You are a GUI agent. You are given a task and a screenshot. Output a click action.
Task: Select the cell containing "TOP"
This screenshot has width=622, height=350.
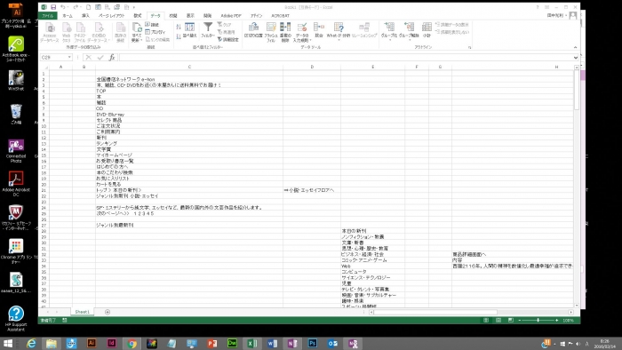pyautogui.click(x=189, y=91)
